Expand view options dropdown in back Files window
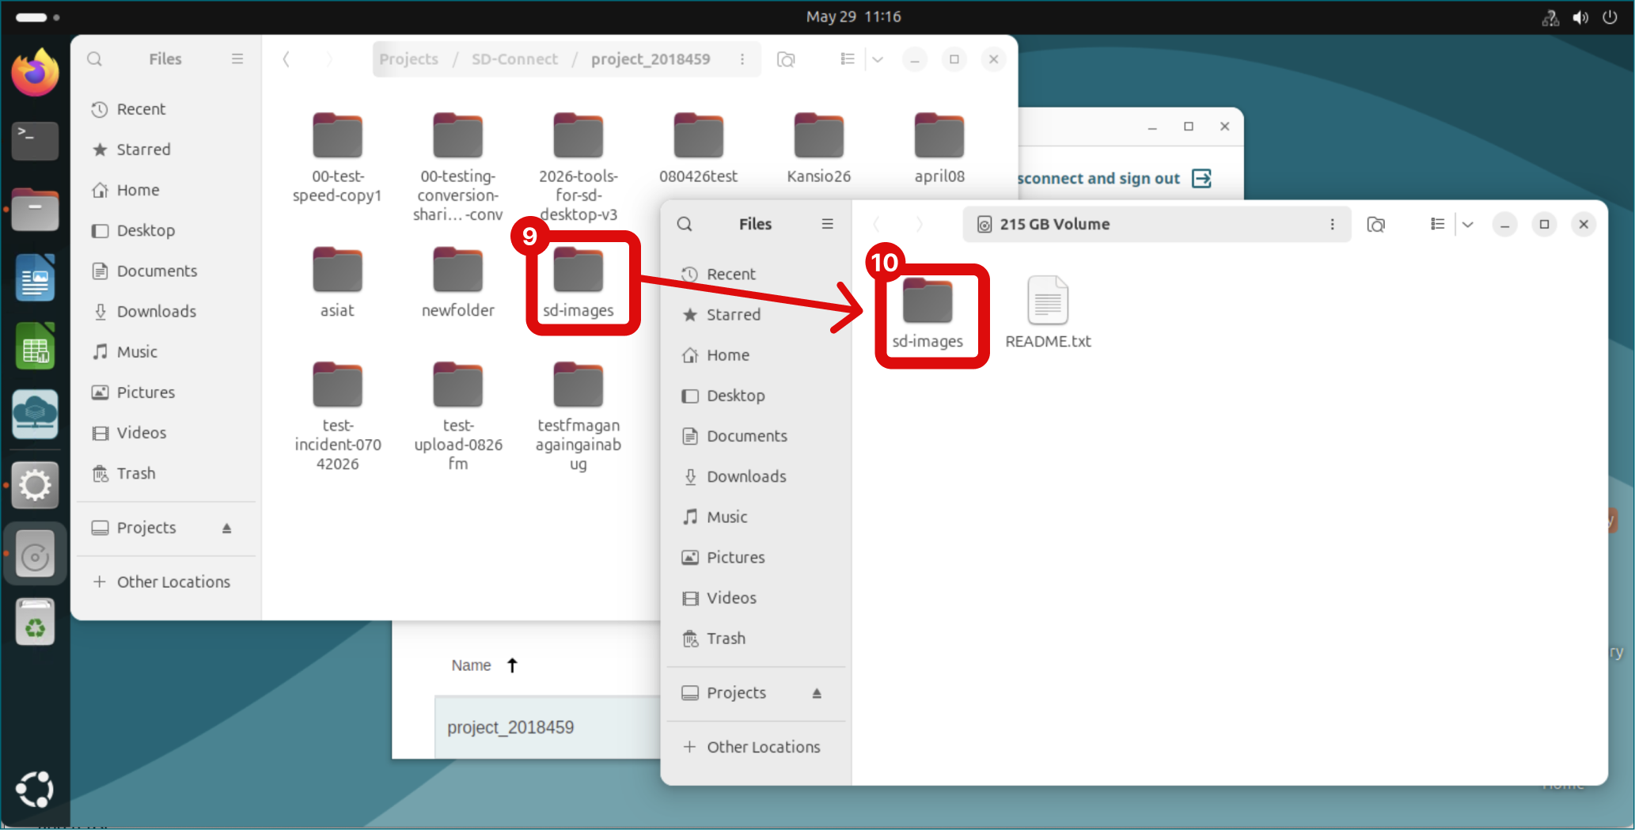 878,59
